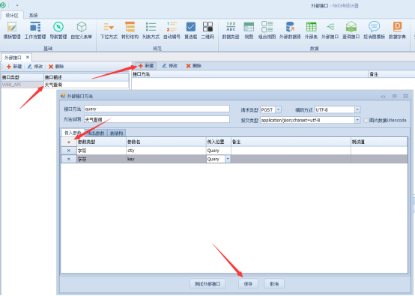Switch to the 系统 ribbon tab

34,15
